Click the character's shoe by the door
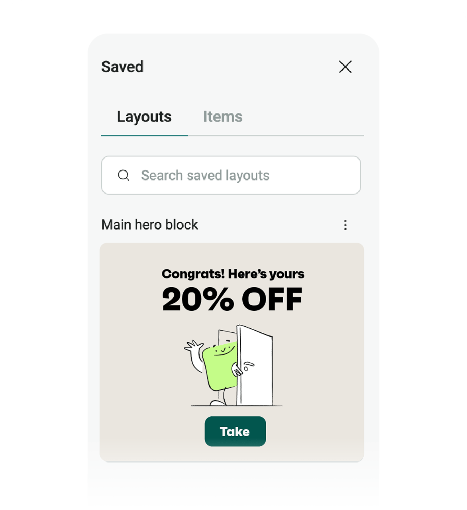Viewport: 467px width, 510px height. (218, 402)
